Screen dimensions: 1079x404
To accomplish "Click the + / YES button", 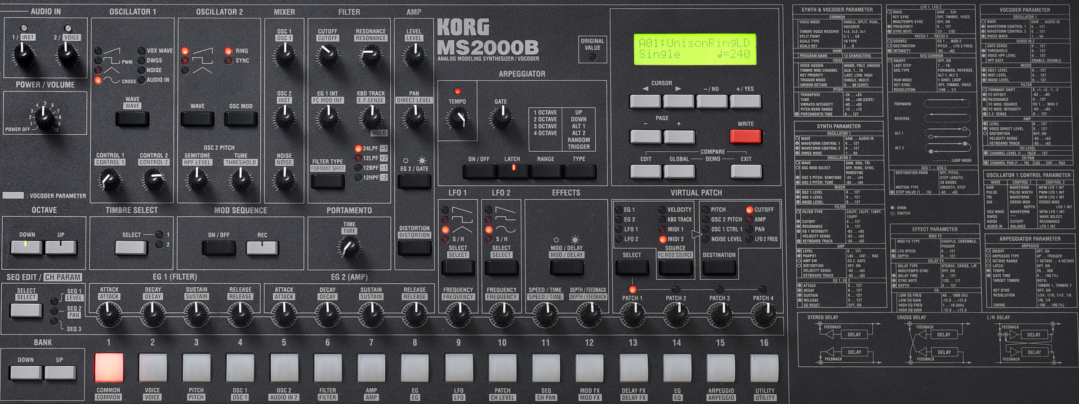I will click(x=745, y=101).
